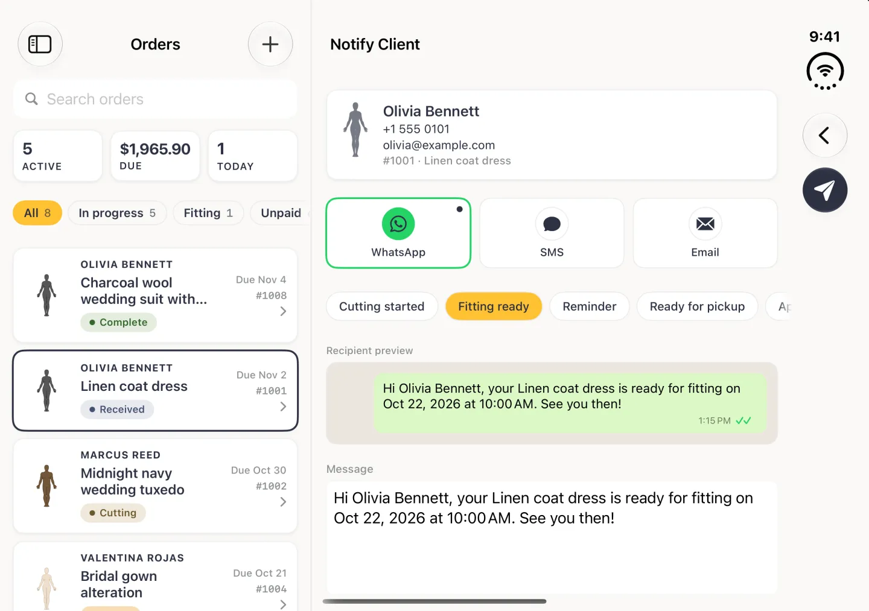Click into the Message text area
869x611 pixels.
(552, 537)
